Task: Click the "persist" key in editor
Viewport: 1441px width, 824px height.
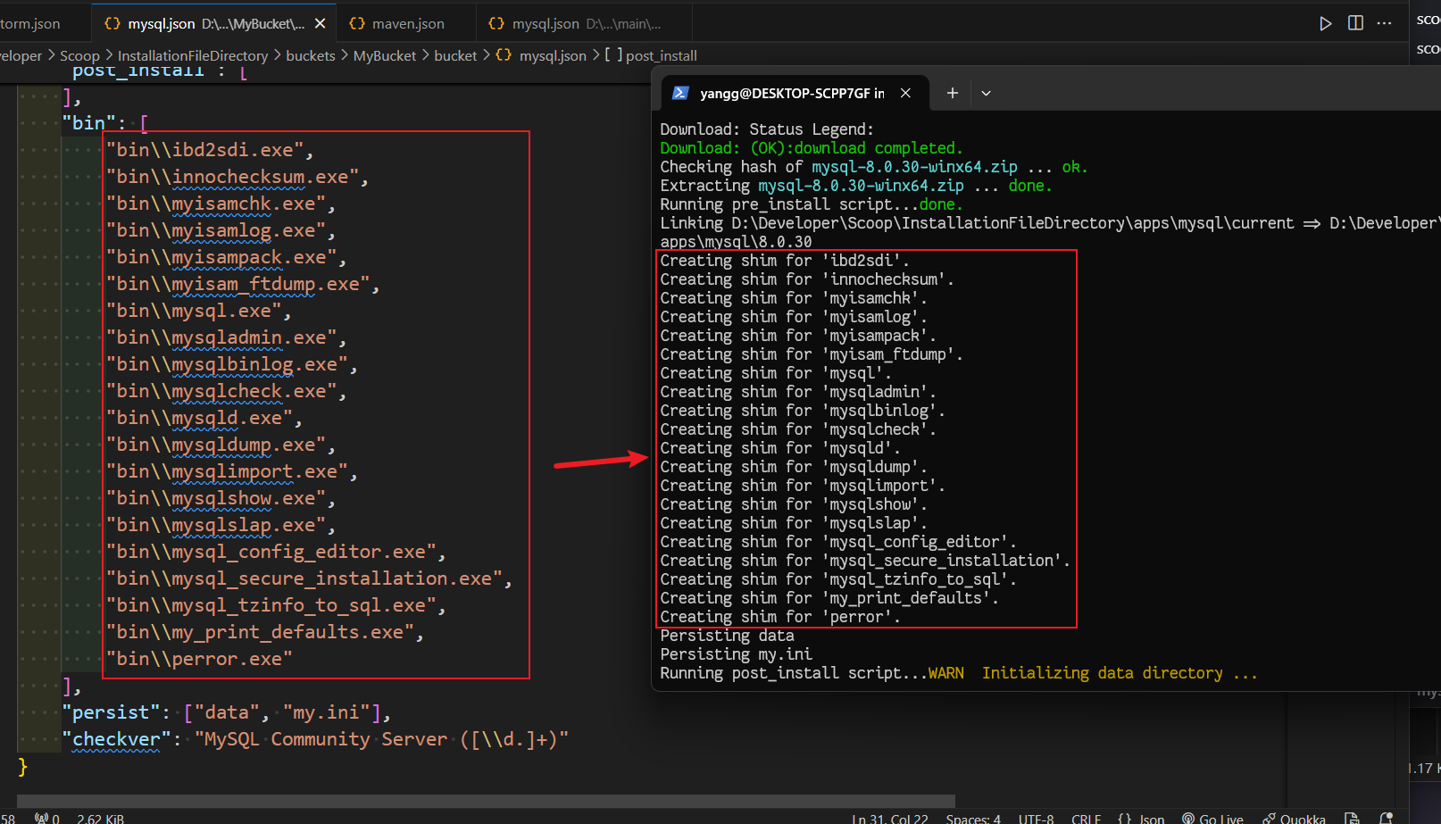Action: tap(111, 712)
